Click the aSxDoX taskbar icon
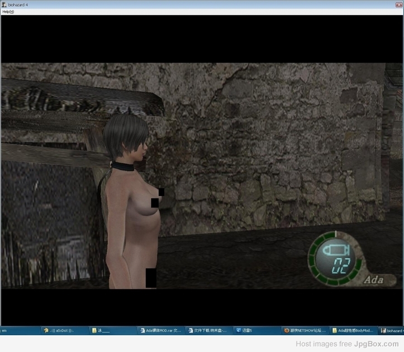Screen dimensions: 404x352 click(46, 330)
